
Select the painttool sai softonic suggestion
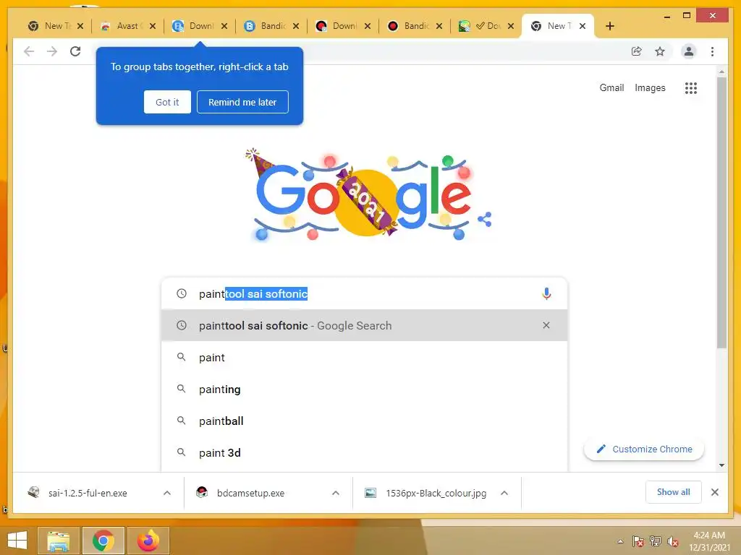click(364, 325)
